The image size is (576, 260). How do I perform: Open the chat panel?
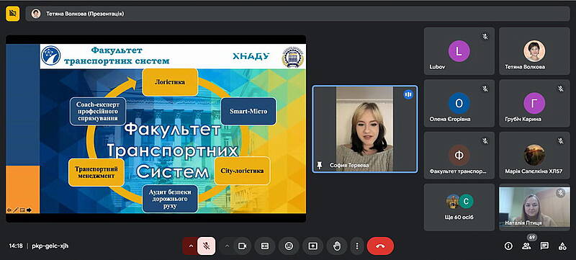tap(544, 246)
